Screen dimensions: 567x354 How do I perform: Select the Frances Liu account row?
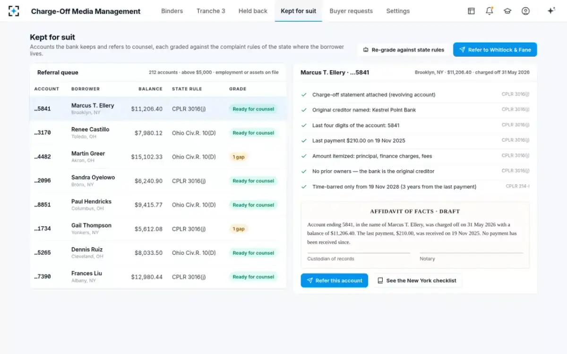pyautogui.click(x=158, y=277)
